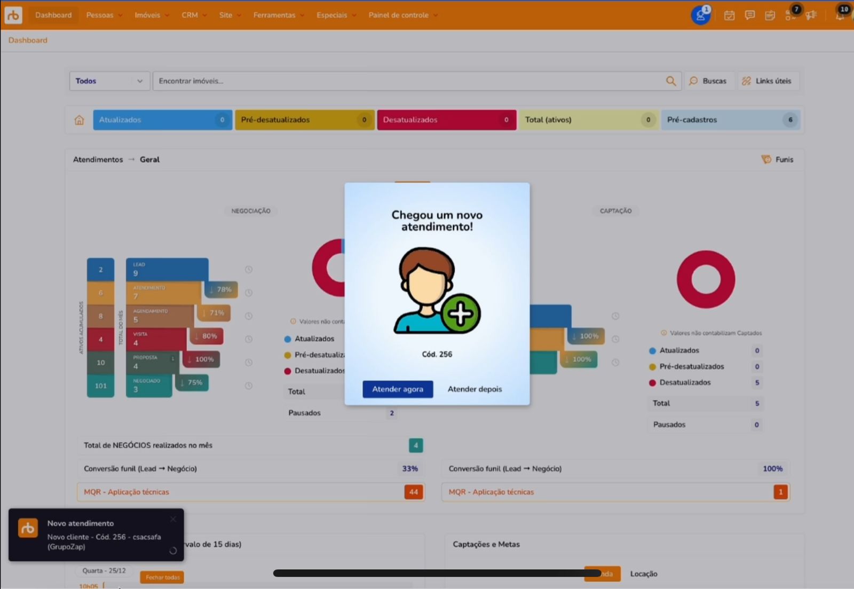Open the calendar icon in top bar

729,15
